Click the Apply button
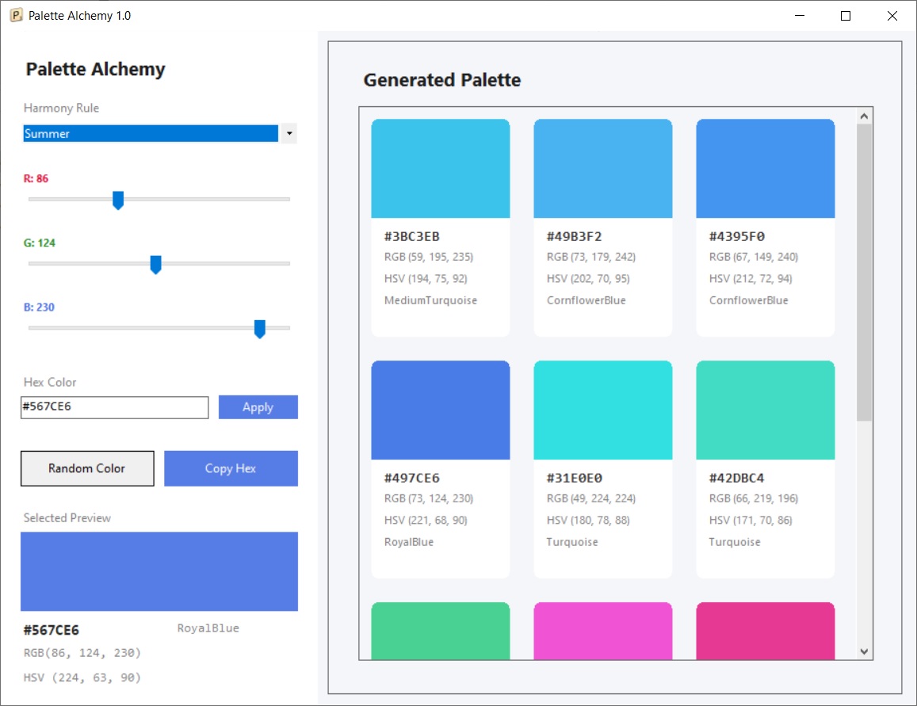Image resolution: width=917 pixels, height=706 pixels. [x=258, y=407]
